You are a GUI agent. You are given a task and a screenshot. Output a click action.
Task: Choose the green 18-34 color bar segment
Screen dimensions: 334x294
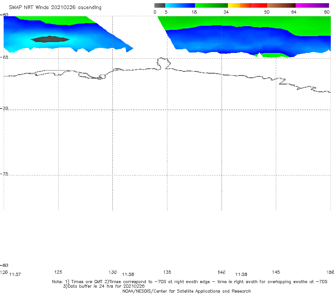click(211, 5)
